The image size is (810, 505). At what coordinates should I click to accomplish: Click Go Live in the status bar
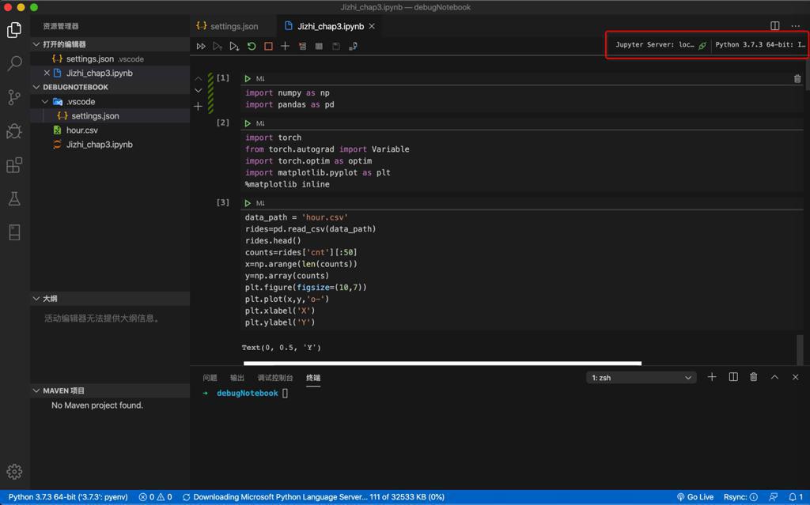tap(695, 497)
